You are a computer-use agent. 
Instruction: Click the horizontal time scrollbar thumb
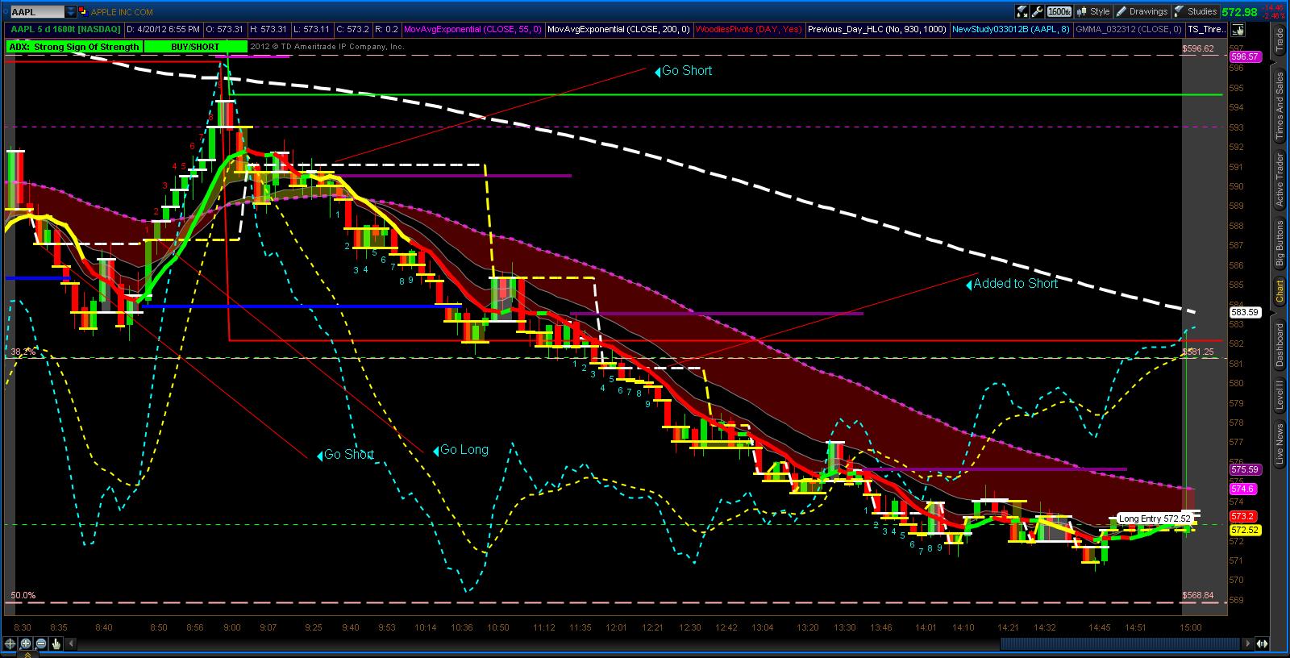[x=1120, y=643]
